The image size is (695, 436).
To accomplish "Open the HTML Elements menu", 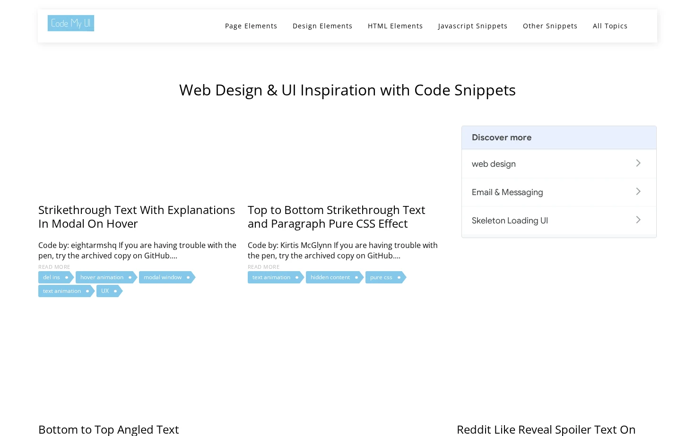I will [x=395, y=26].
